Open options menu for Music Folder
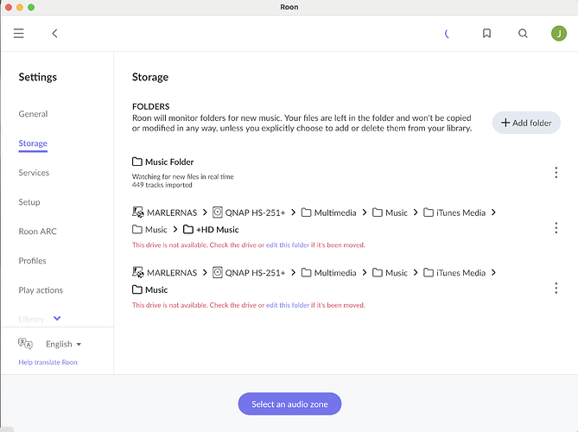Viewport: 578px width, 432px height. tap(556, 173)
